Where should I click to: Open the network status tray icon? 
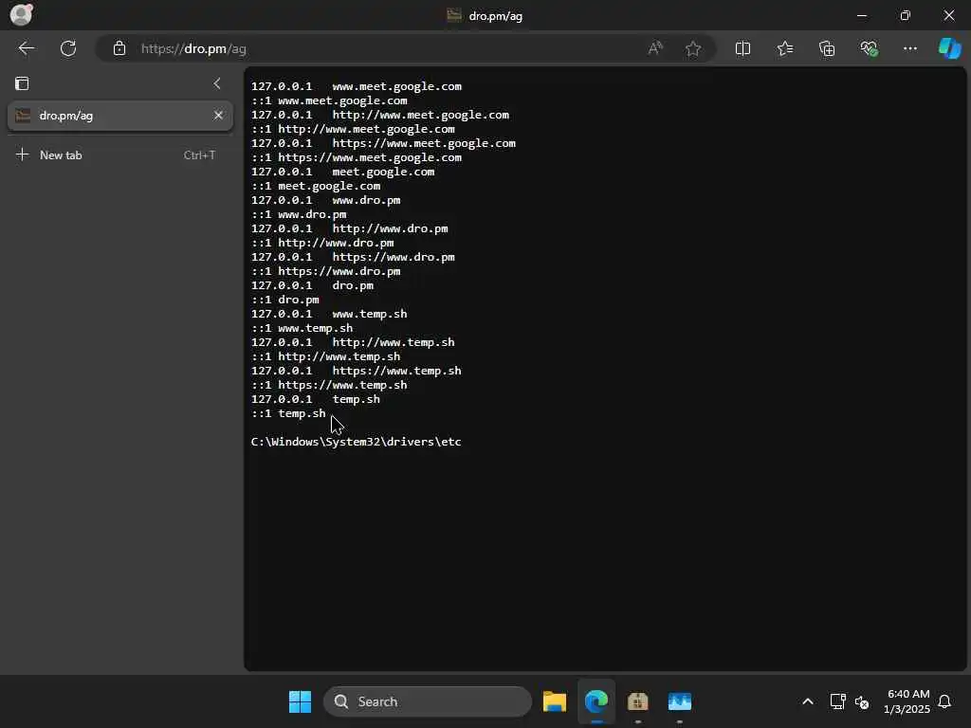click(837, 701)
